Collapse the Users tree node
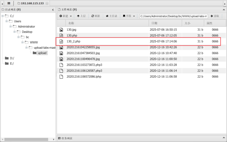 pyautogui.click(x=7, y=21)
